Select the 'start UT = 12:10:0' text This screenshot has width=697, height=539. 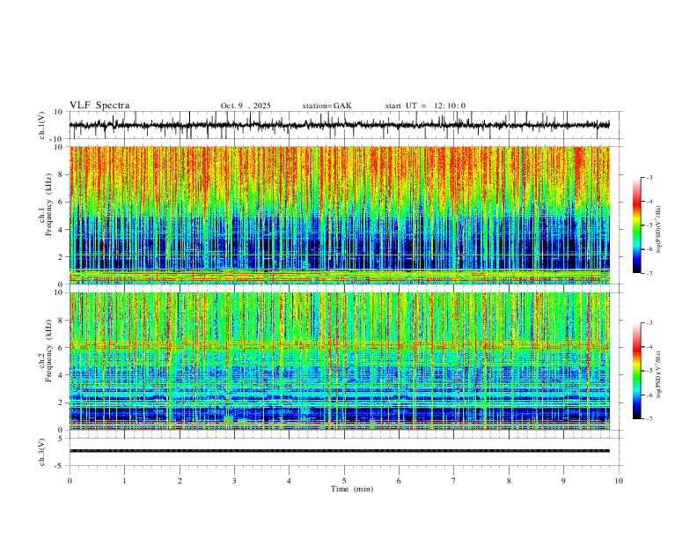(425, 106)
